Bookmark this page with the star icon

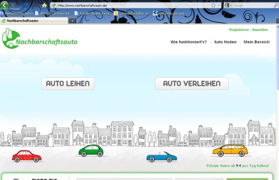click(213, 5)
